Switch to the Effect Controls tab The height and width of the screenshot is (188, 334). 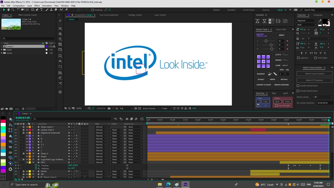point(27,15)
